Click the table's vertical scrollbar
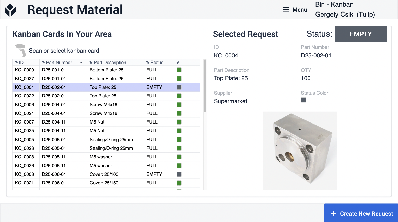The width and height of the screenshot is (398, 222). click(205, 86)
